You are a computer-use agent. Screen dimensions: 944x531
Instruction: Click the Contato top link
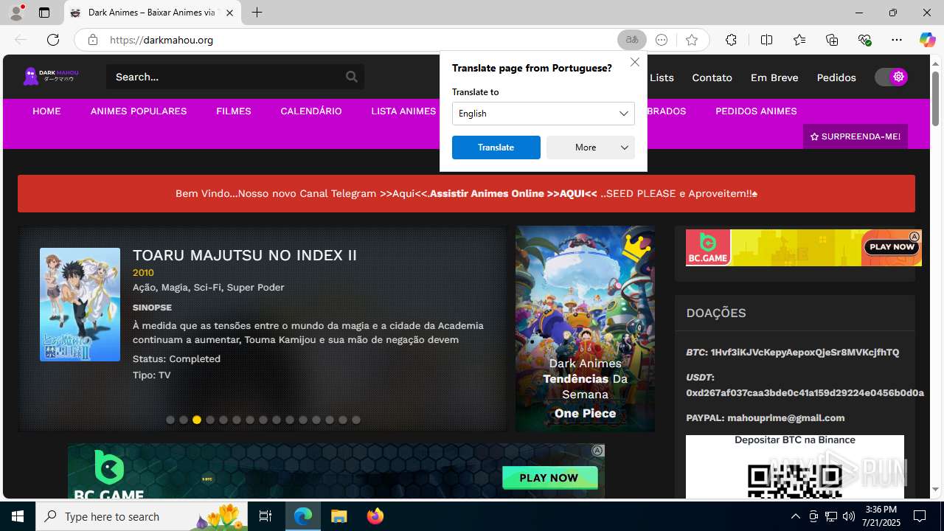tap(712, 77)
